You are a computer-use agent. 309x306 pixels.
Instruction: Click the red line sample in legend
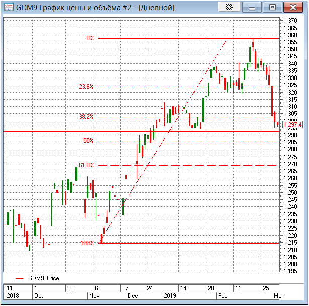20,278
